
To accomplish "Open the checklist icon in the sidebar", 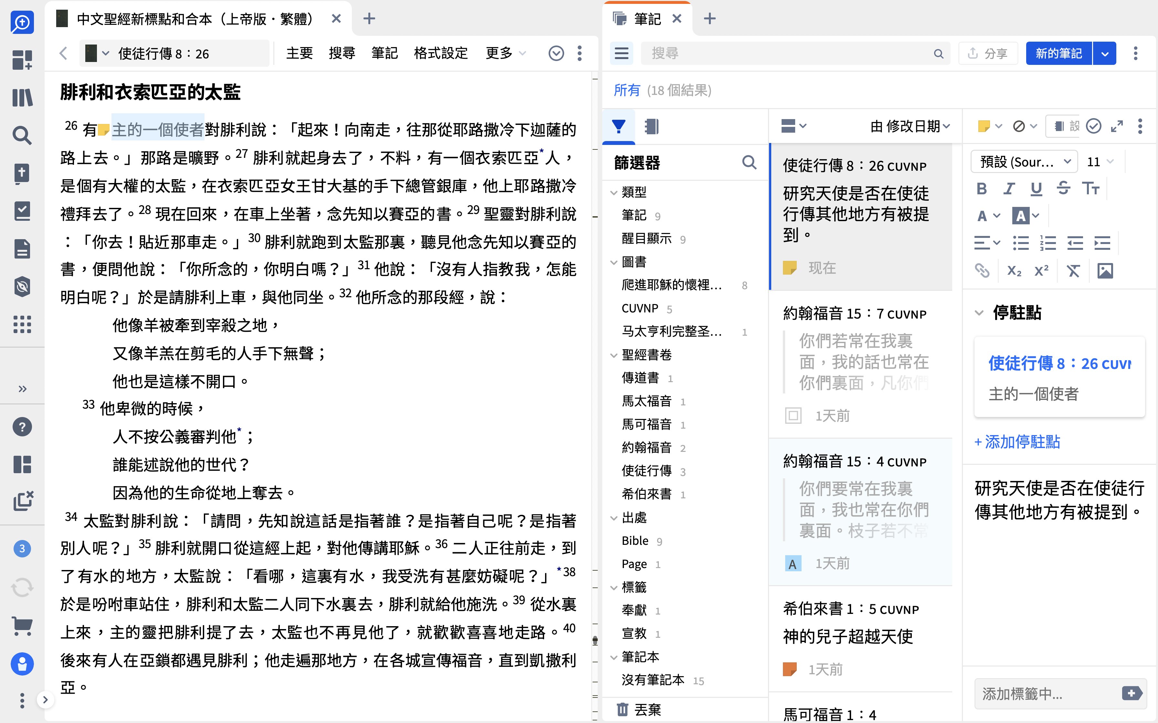I will click(22, 211).
